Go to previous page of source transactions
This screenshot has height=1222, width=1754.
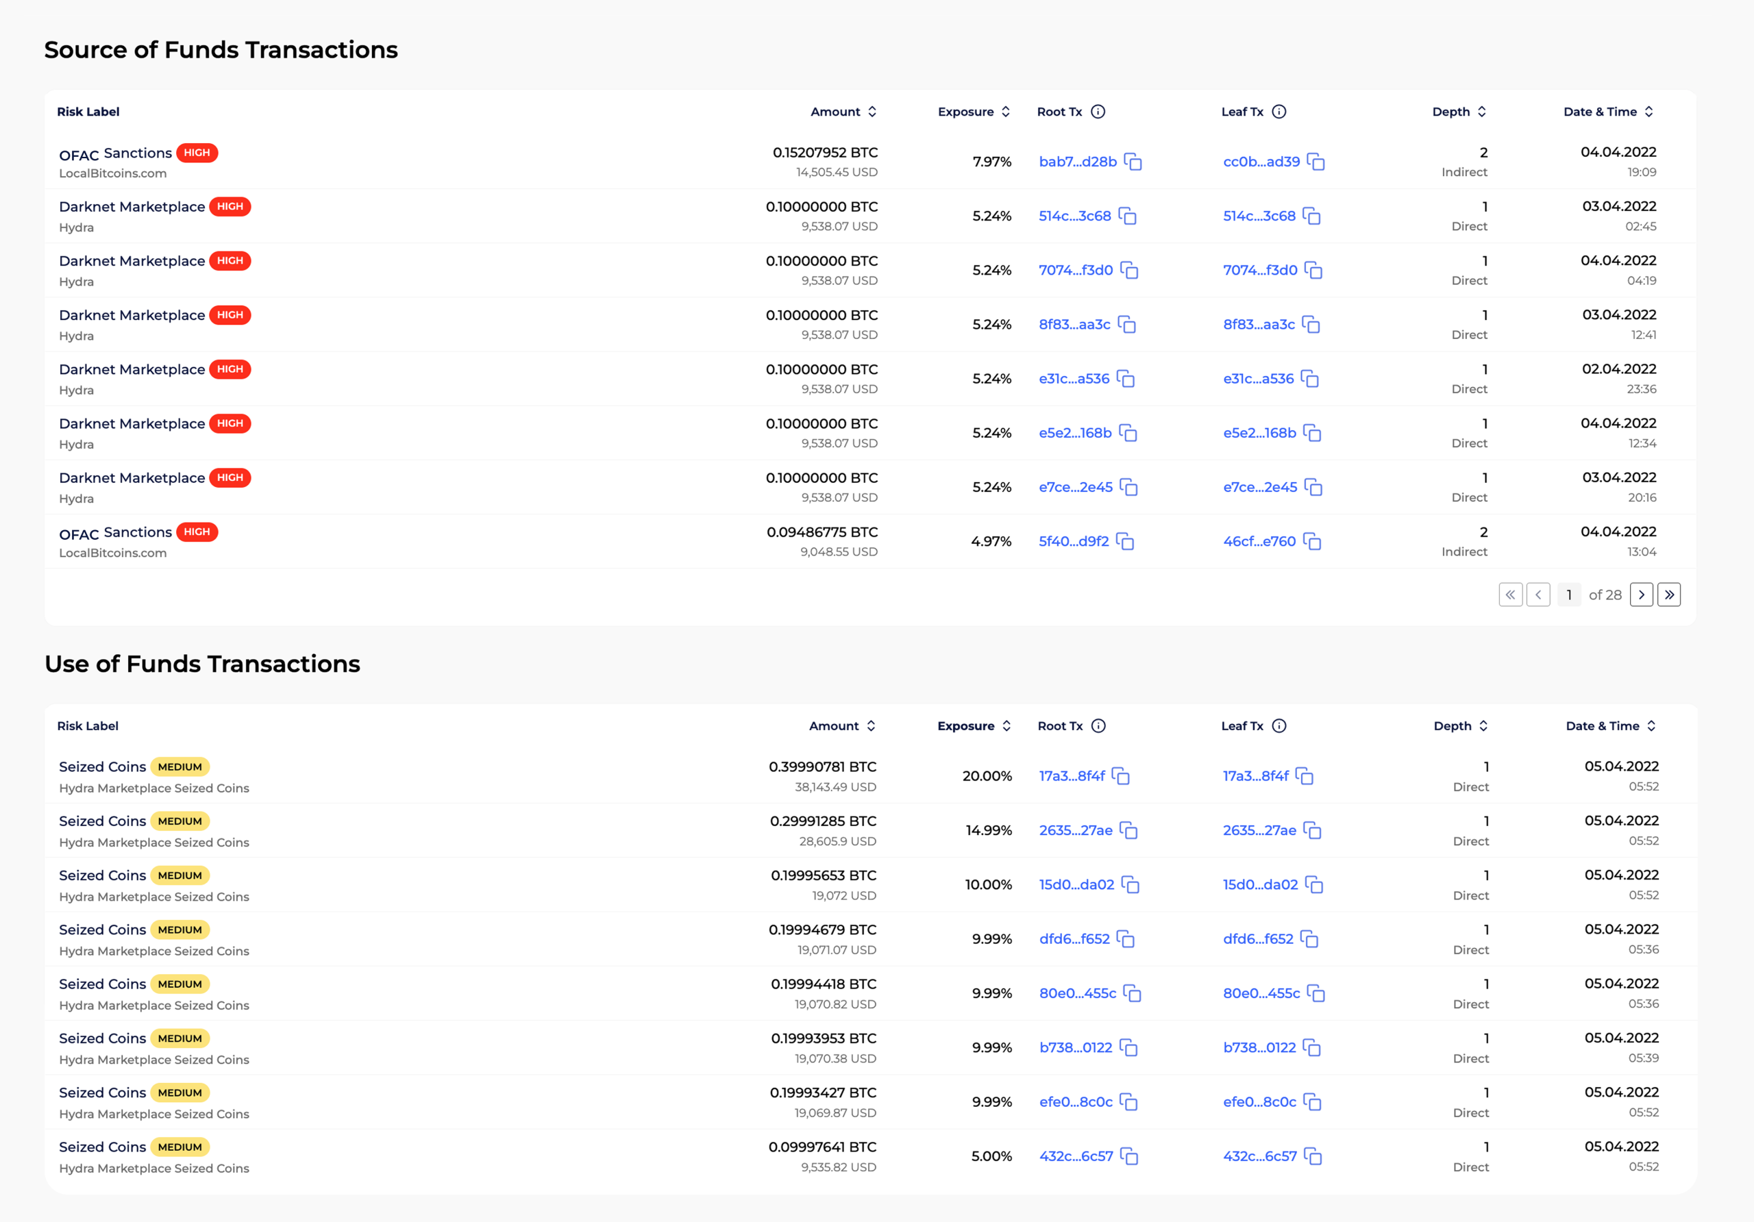pos(1537,594)
